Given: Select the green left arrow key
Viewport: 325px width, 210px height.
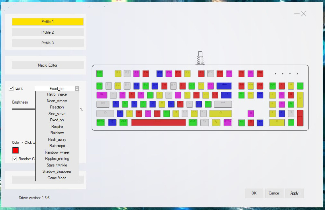Looking at the screenshot, I should [x=241, y=123].
